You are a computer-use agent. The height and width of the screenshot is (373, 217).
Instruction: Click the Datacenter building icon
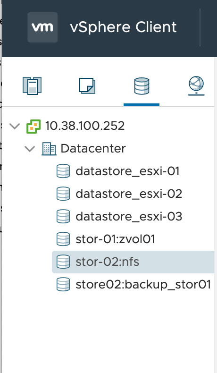point(49,149)
